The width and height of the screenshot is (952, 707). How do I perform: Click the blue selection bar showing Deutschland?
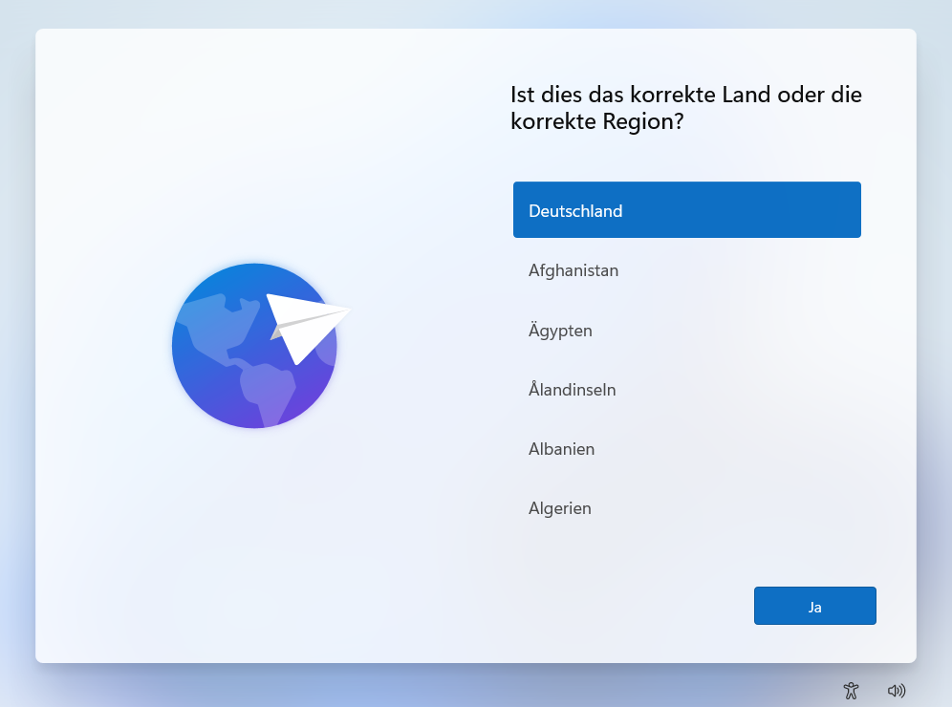[x=686, y=209]
